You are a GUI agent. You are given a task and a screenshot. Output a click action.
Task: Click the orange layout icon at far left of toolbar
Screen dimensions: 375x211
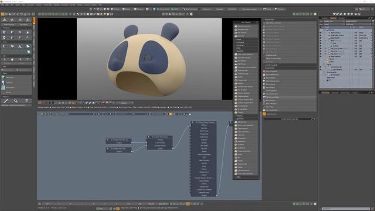pos(2,14)
